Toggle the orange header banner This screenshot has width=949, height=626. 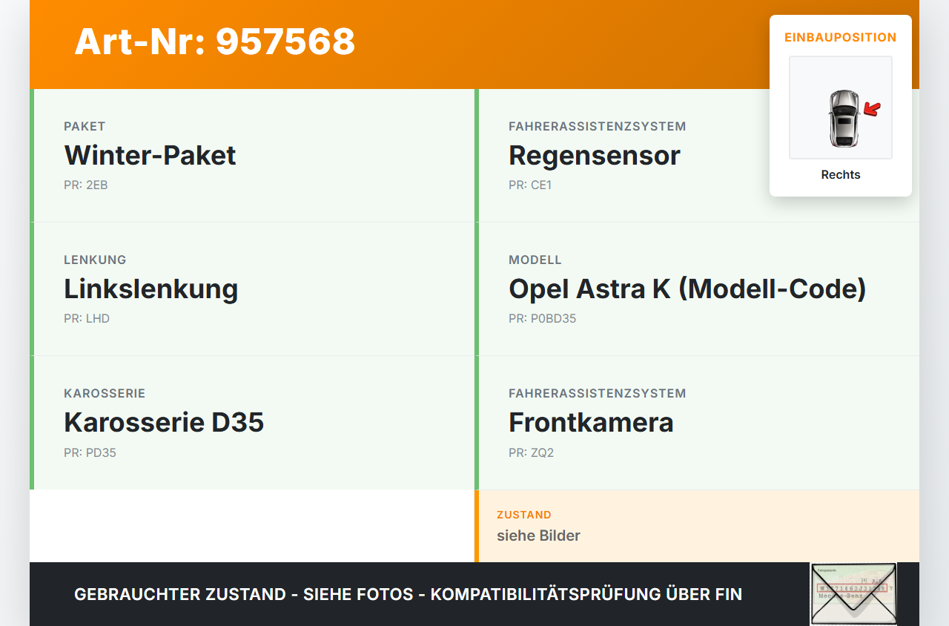coord(474,43)
